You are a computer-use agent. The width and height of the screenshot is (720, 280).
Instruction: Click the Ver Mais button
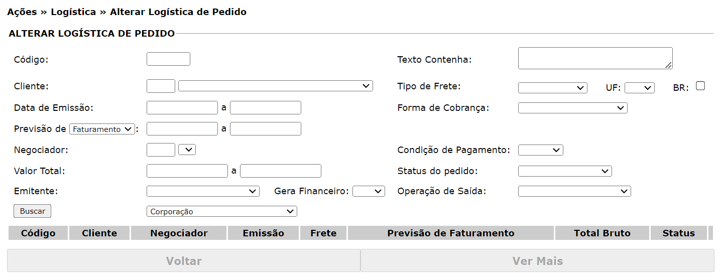point(537,261)
